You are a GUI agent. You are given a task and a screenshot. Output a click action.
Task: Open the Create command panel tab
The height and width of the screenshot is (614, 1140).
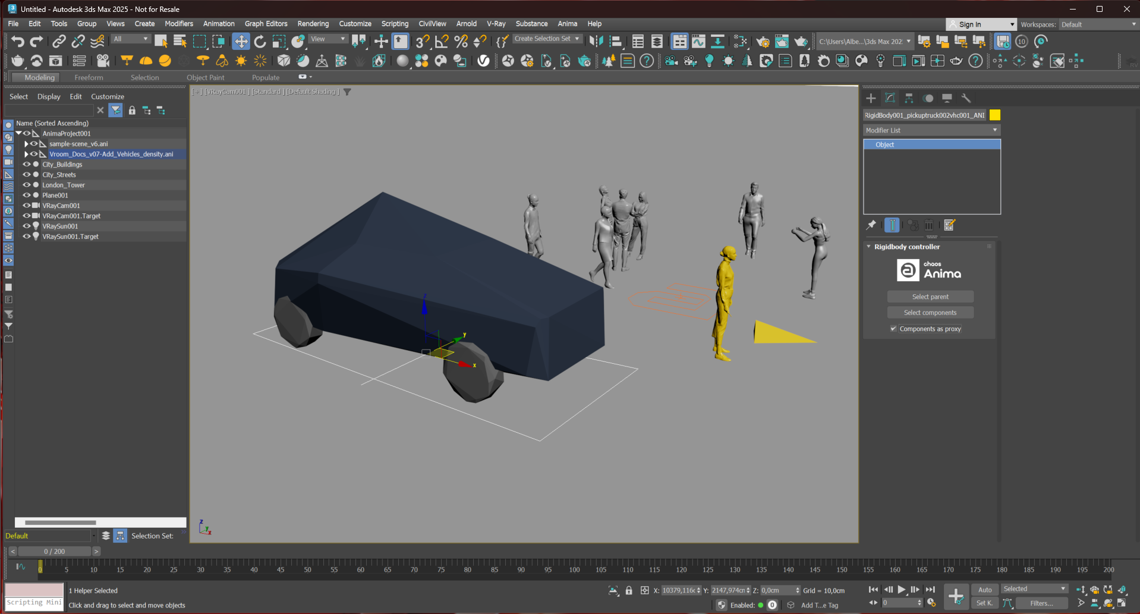pos(871,98)
